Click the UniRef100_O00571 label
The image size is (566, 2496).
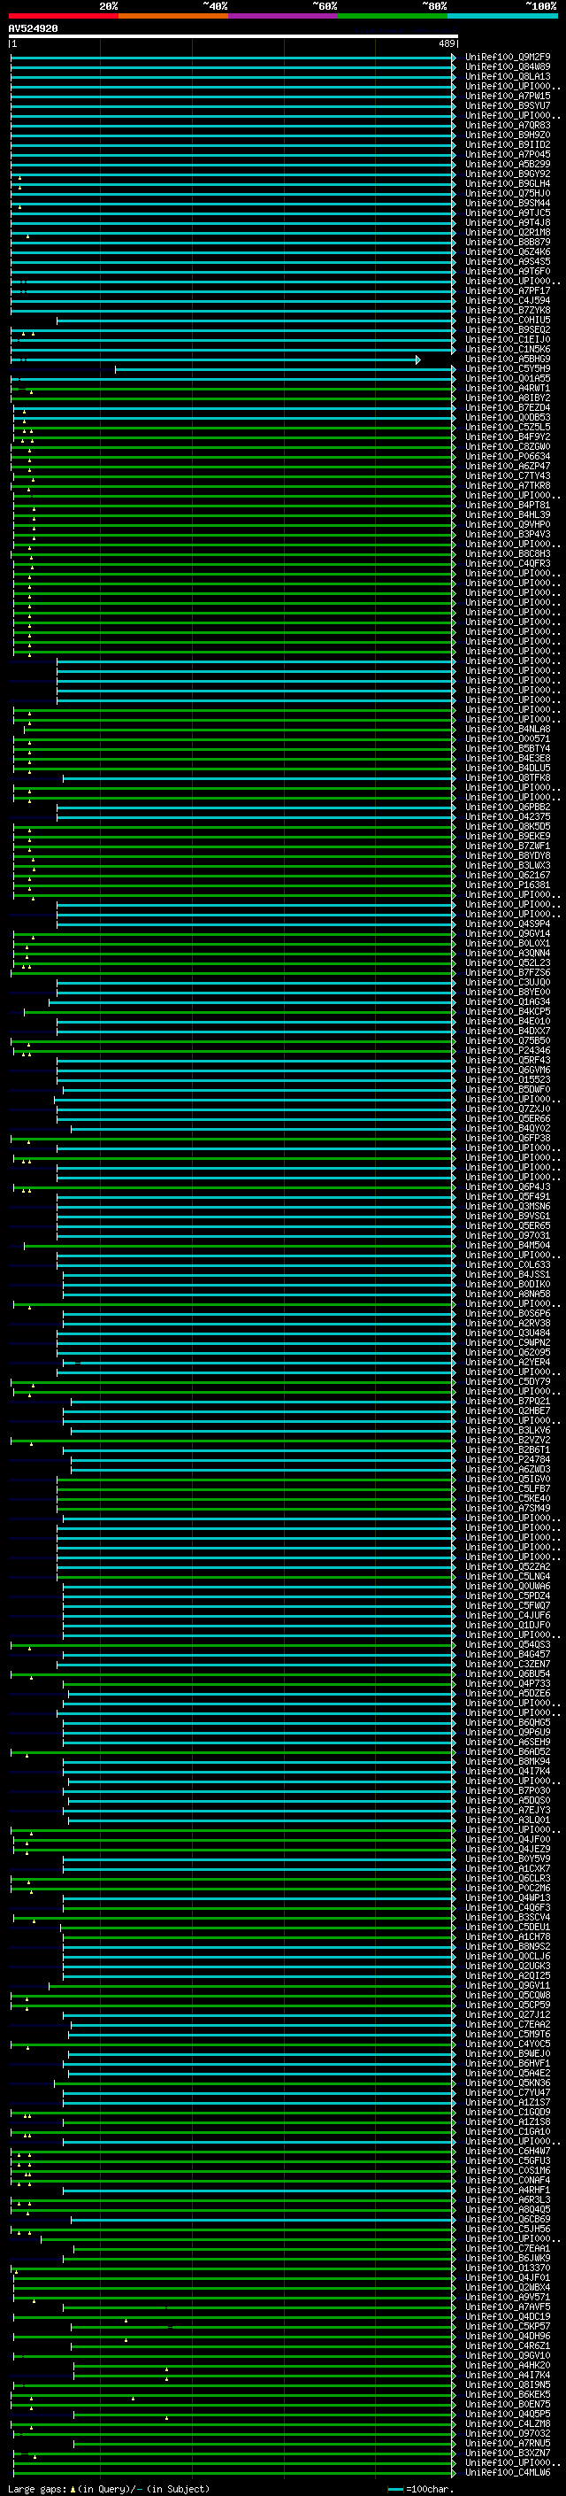point(508,738)
